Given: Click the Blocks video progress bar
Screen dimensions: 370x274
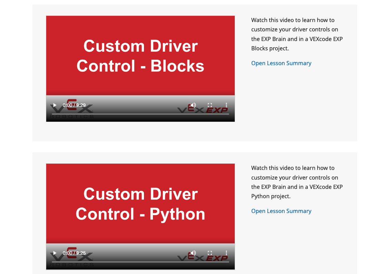Looking at the screenshot, I should pyautogui.click(x=140, y=114).
